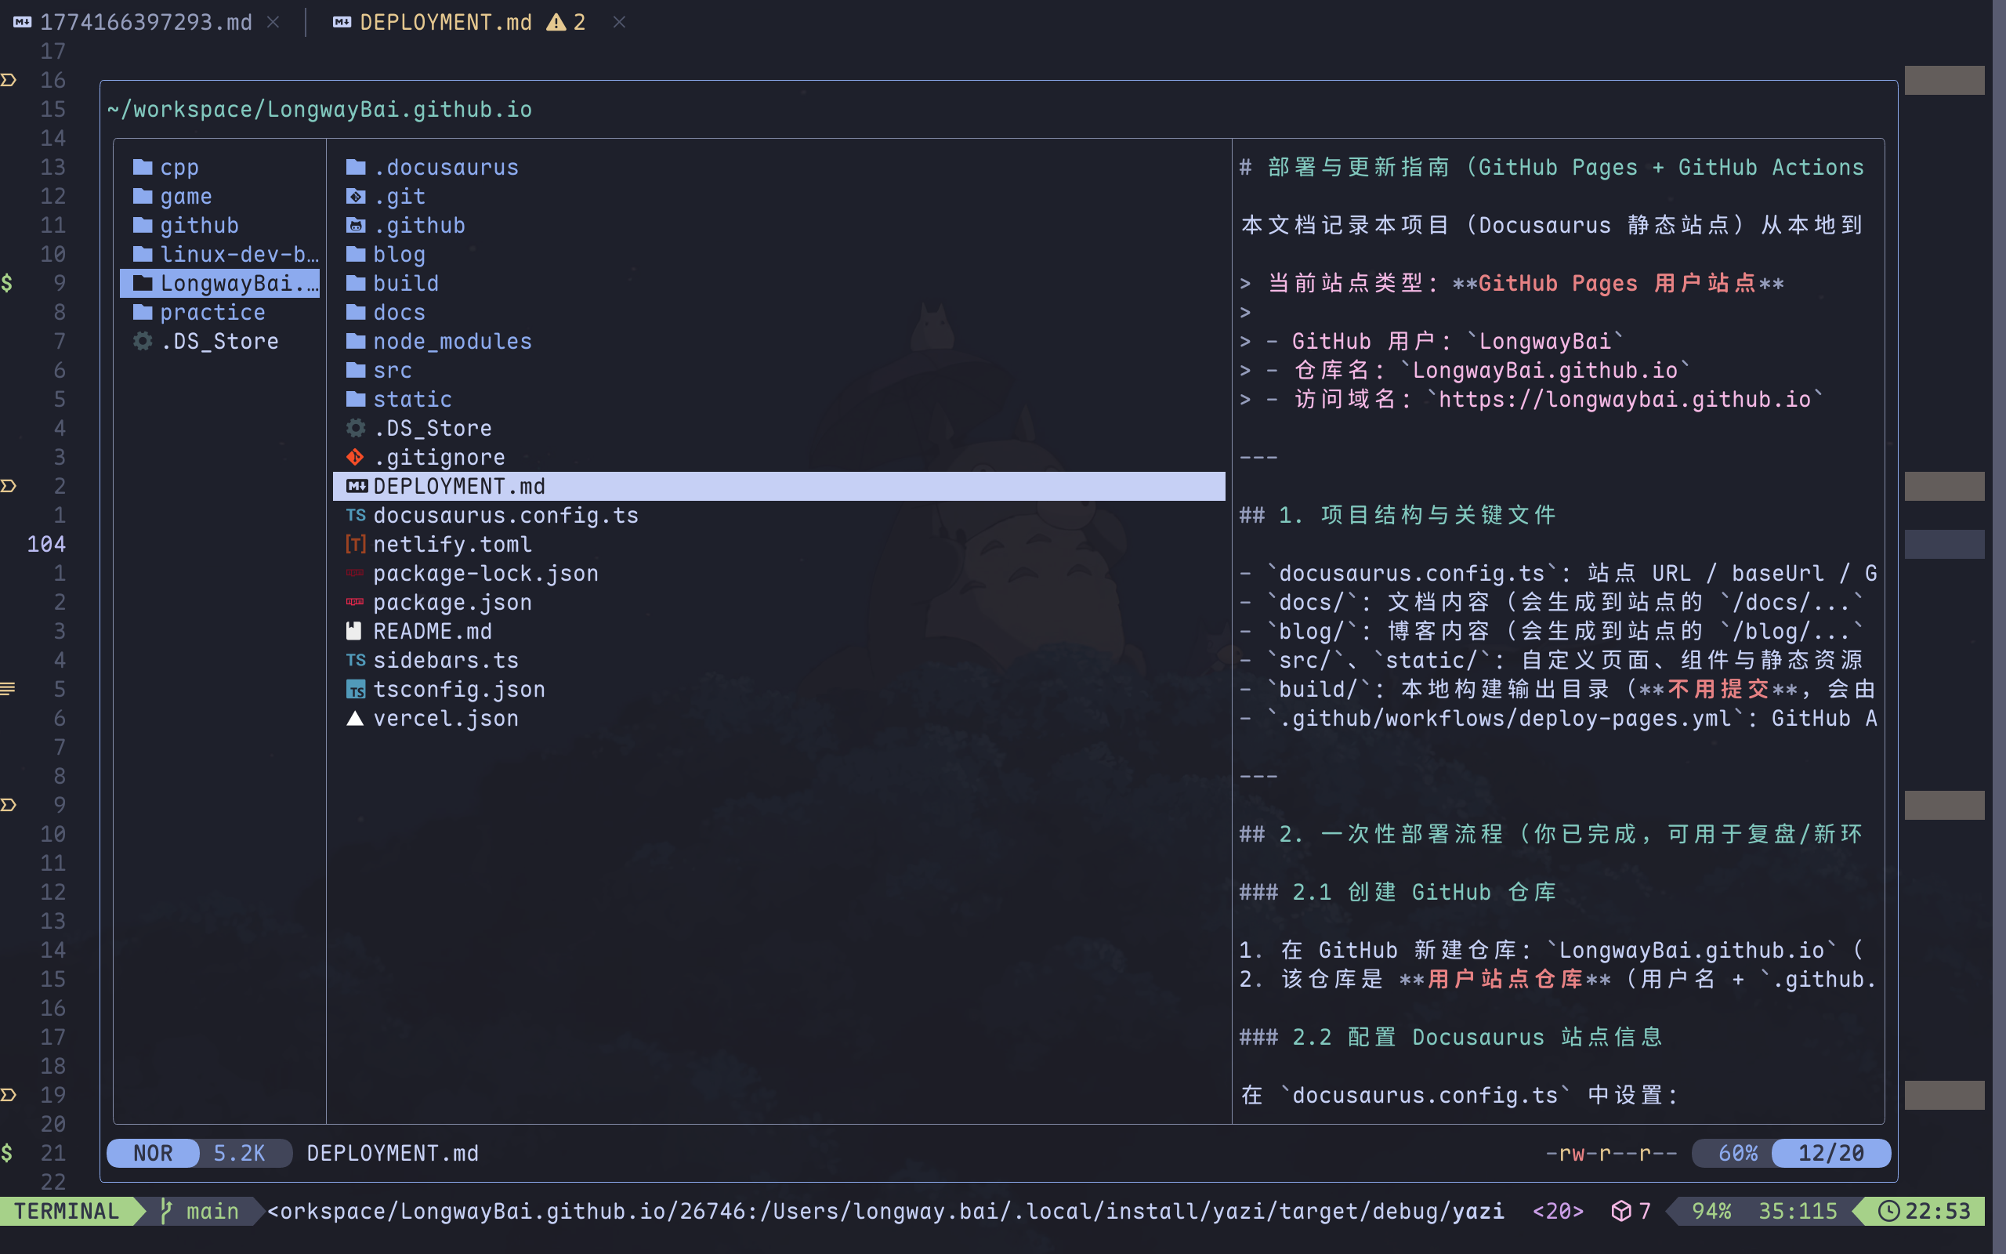Switch to the 1774166397293.md tab
Screen dimensions: 2006x1254
tap(146, 23)
